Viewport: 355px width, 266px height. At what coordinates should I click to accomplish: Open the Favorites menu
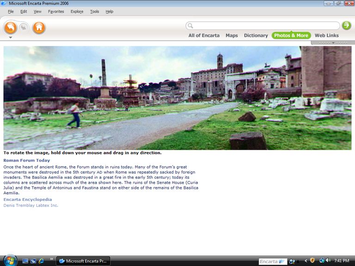click(x=56, y=12)
